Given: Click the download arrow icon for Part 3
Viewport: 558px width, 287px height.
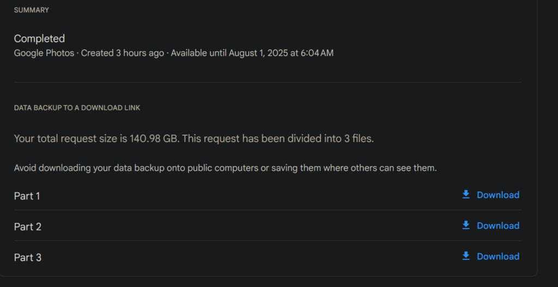Looking at the screenshot, I should point(466,256).
